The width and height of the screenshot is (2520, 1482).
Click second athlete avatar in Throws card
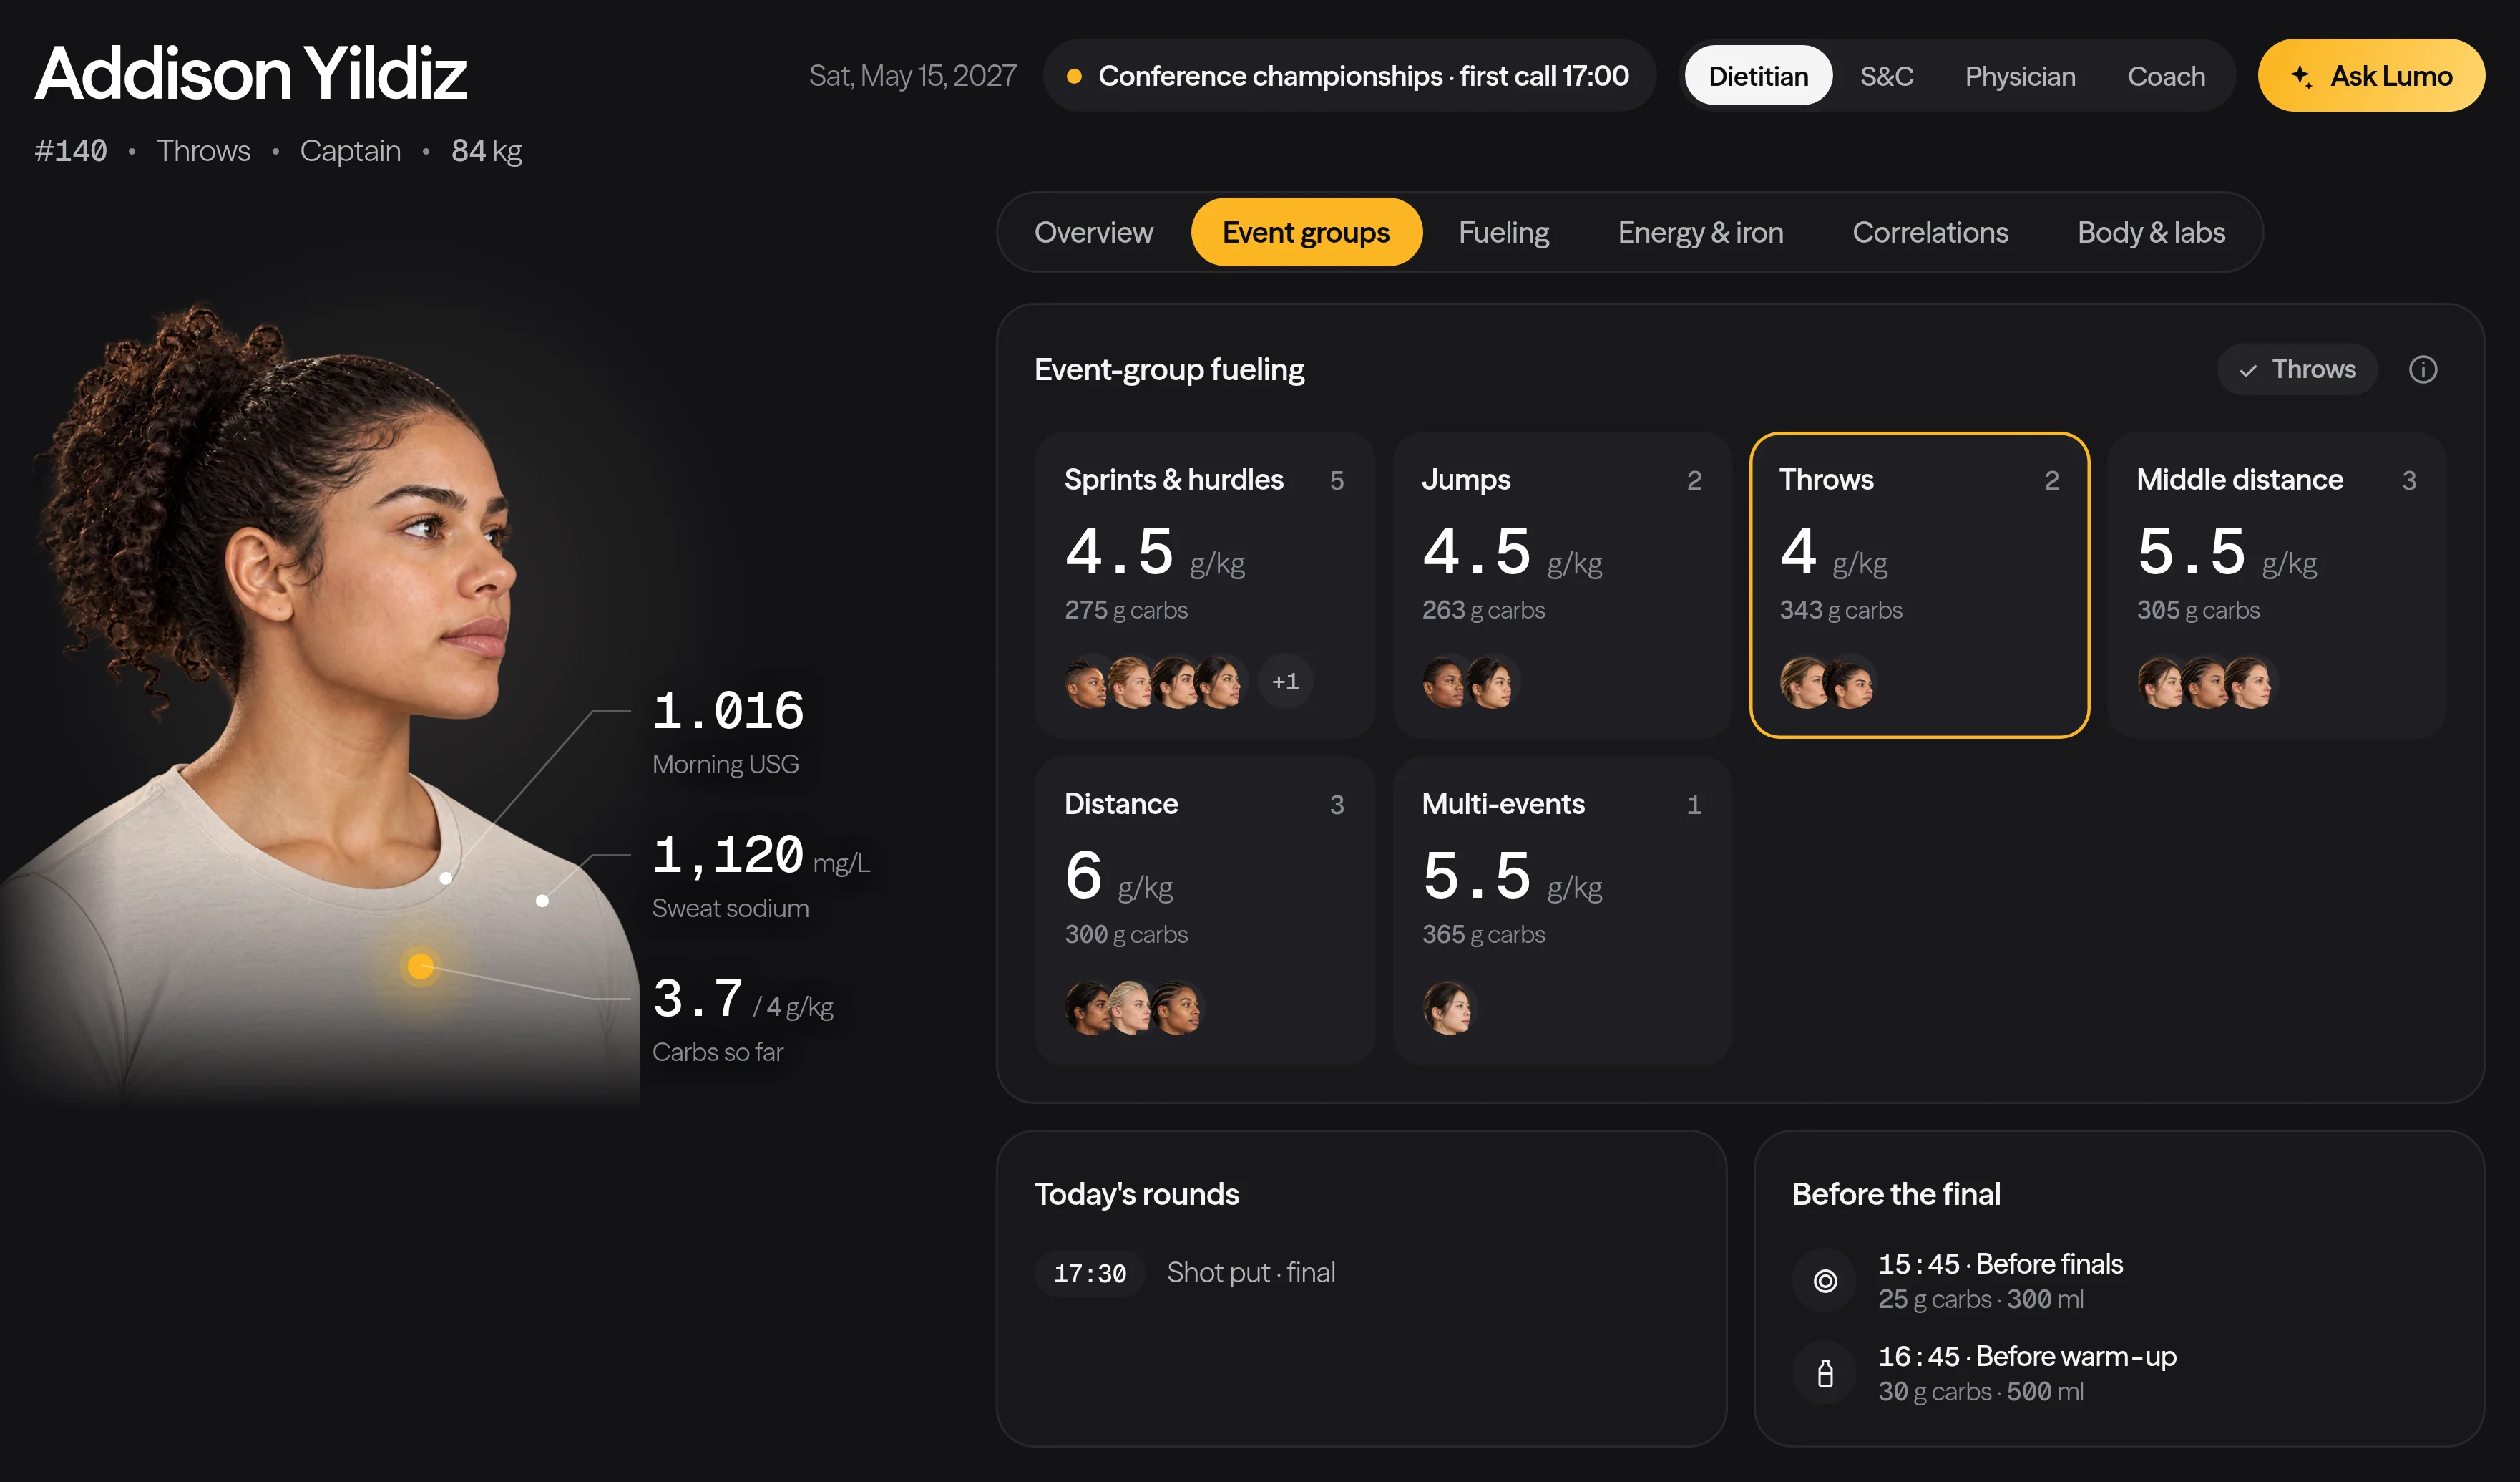pos(1850,682)
